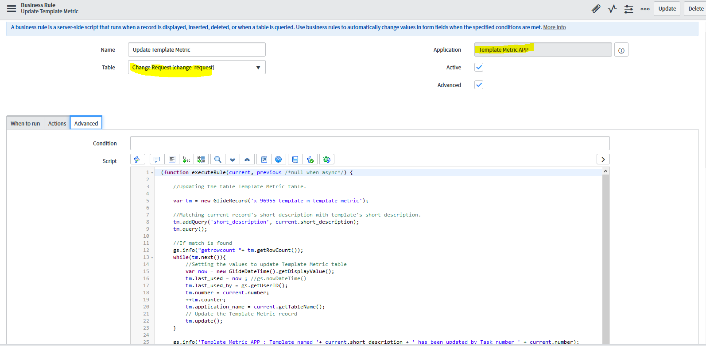Uncheck the Active checkbox
The width and height of the screenshot is (706, 346).
479,67
